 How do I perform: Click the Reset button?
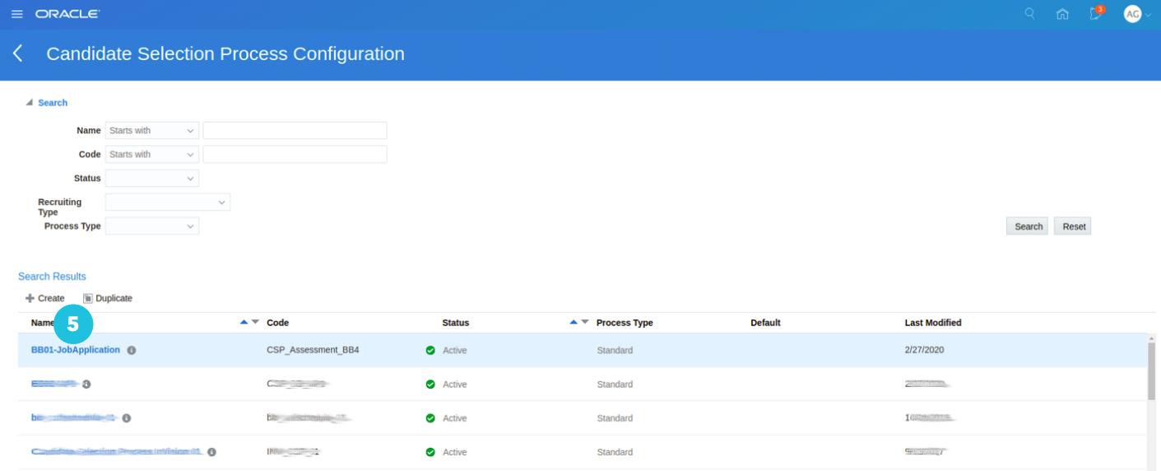(1073, 226)
